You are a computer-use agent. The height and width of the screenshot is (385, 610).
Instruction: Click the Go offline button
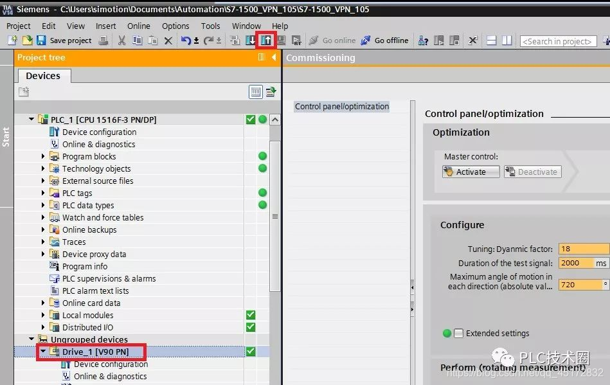pos(385,40)
